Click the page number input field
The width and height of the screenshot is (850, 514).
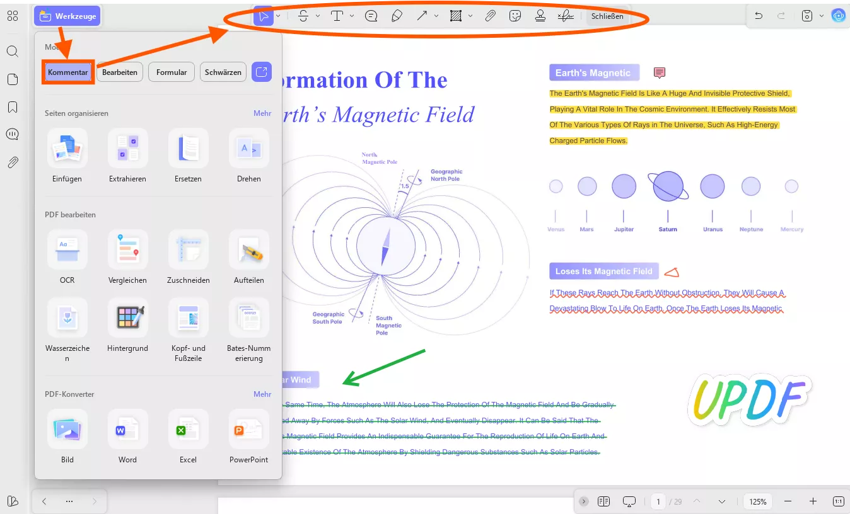pyautogui.click(x=658, y=501)
